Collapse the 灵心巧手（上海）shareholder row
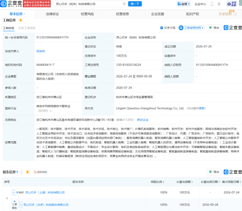242x211 pixels. [14, 193]
